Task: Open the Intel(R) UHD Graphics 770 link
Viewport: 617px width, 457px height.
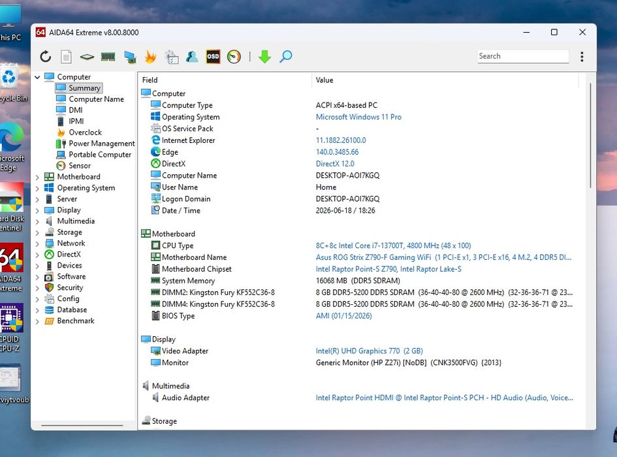Action: point(369,351)
